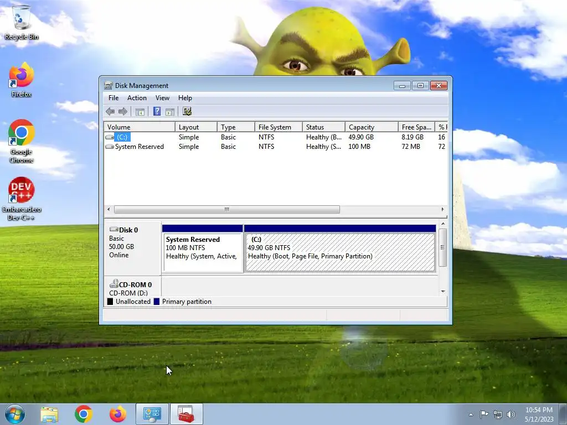Open the Action menu

pos(137,98)
